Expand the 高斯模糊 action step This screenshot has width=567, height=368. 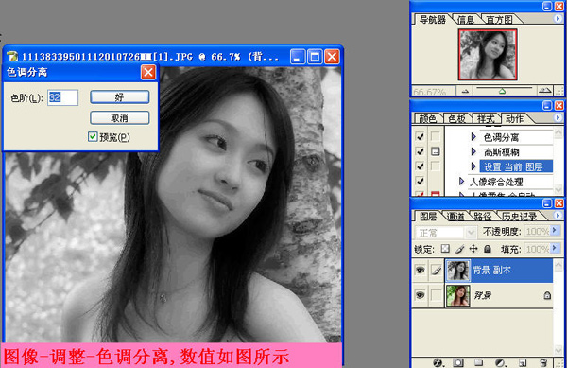coord(473,151)
